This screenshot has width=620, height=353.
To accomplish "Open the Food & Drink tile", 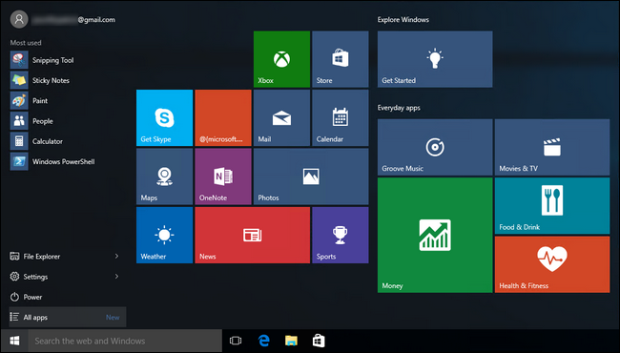I will [x=552, y=205].
